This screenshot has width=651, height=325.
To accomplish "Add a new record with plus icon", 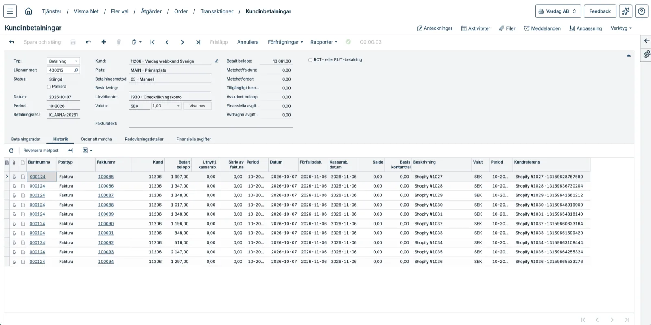I will click(x=104, y=42).
